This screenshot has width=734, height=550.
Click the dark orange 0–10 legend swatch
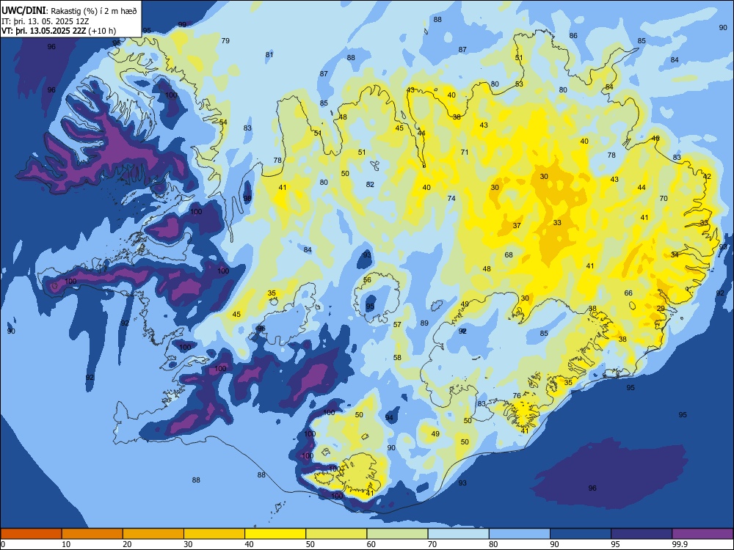click(x=32, y=534)
